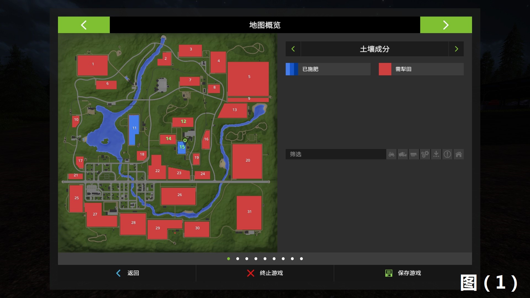Toggle the gears tools filter icon
Screen dimensions: 530x298
(x=425, y=154)
